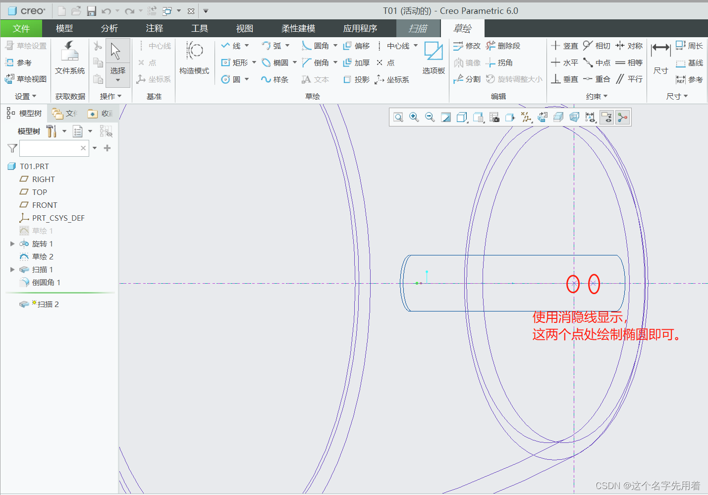Apply the Symmetric constraint

[x=629, y=46]
